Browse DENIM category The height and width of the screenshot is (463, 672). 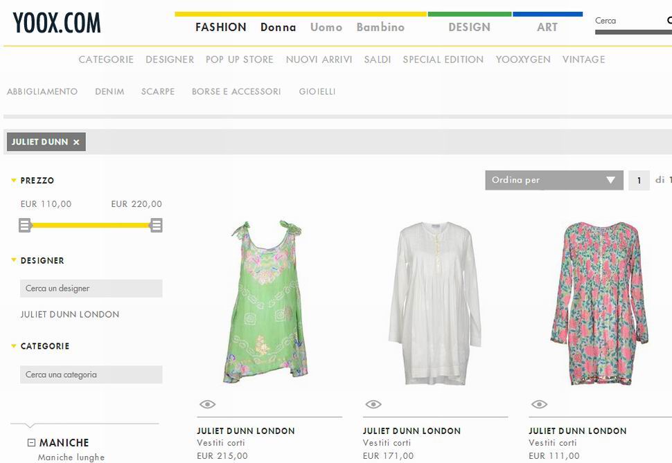109,91
